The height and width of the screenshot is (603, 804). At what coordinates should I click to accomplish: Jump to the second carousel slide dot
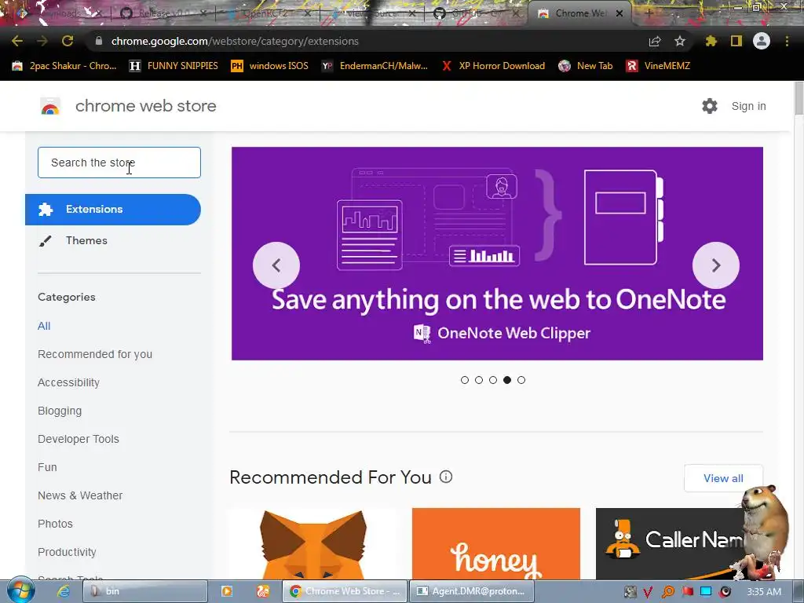coord(479,380)
